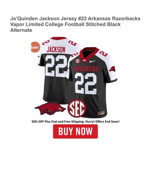Click the red BUY NOW button
151x195 pixels.
pos(75,131)
